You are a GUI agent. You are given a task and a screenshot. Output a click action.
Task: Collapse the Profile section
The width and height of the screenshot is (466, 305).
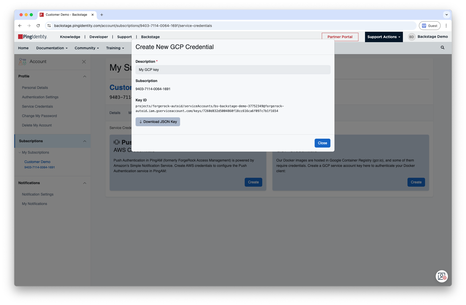[84, 76]
